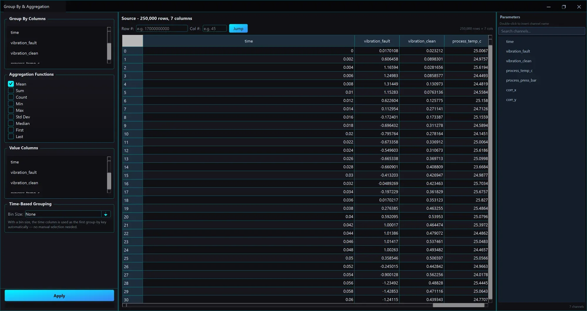Viewport: 587px width, 311px height.
Task: Click the cell showing 0.0898301
Action: [x=422, y=59]
